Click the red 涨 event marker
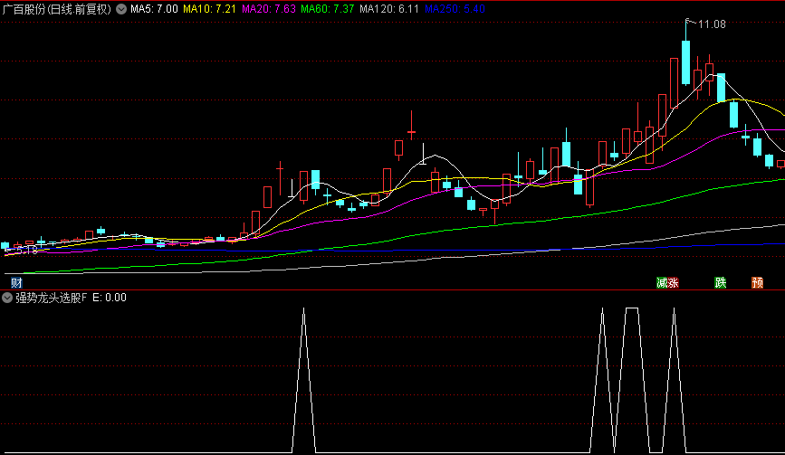 [674, 283]
